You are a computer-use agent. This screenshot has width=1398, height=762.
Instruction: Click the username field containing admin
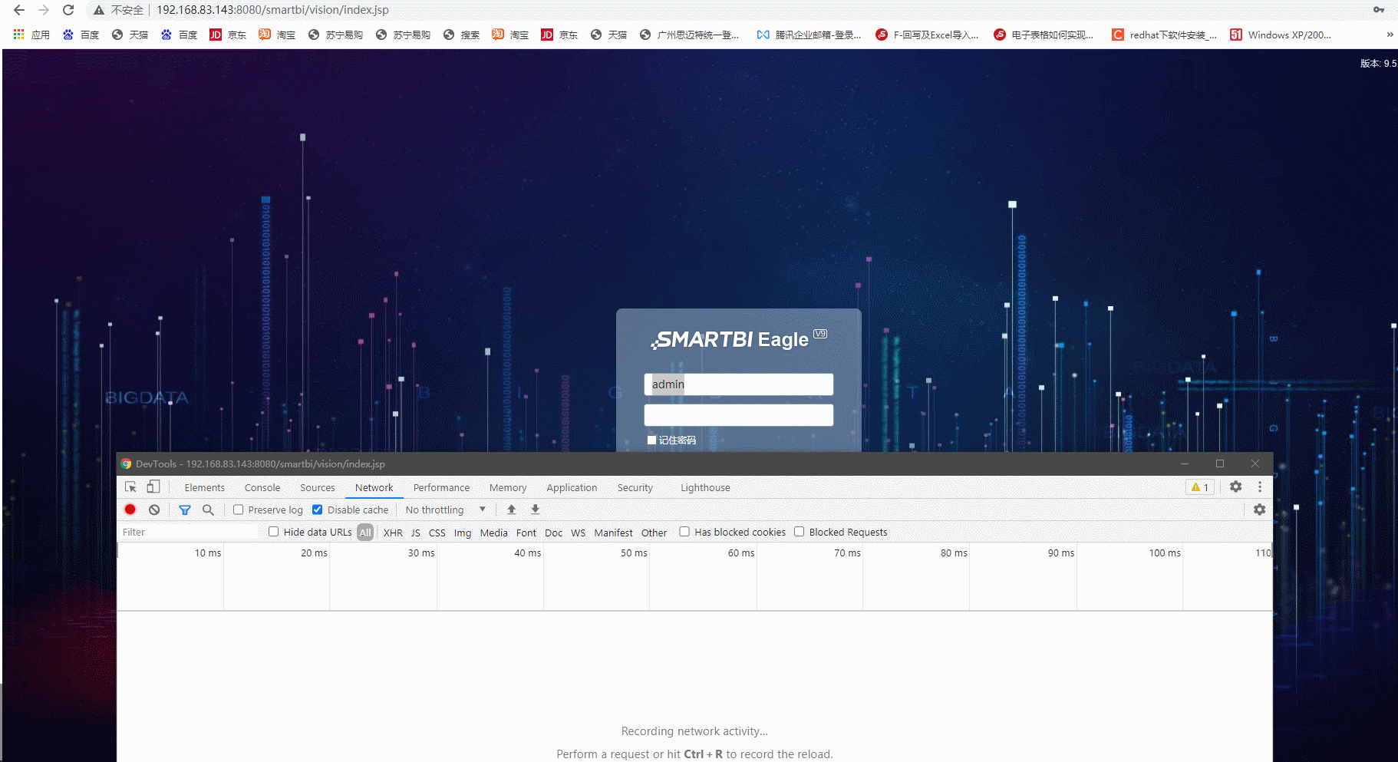tap(738, 384)
